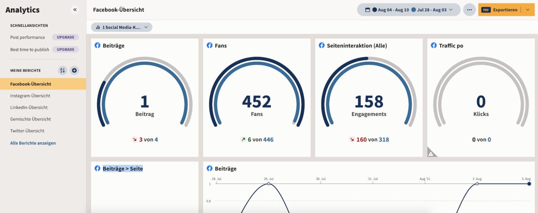Click the warning triangle on Traffic card
The image size is (538, 213).
(432, 153)
